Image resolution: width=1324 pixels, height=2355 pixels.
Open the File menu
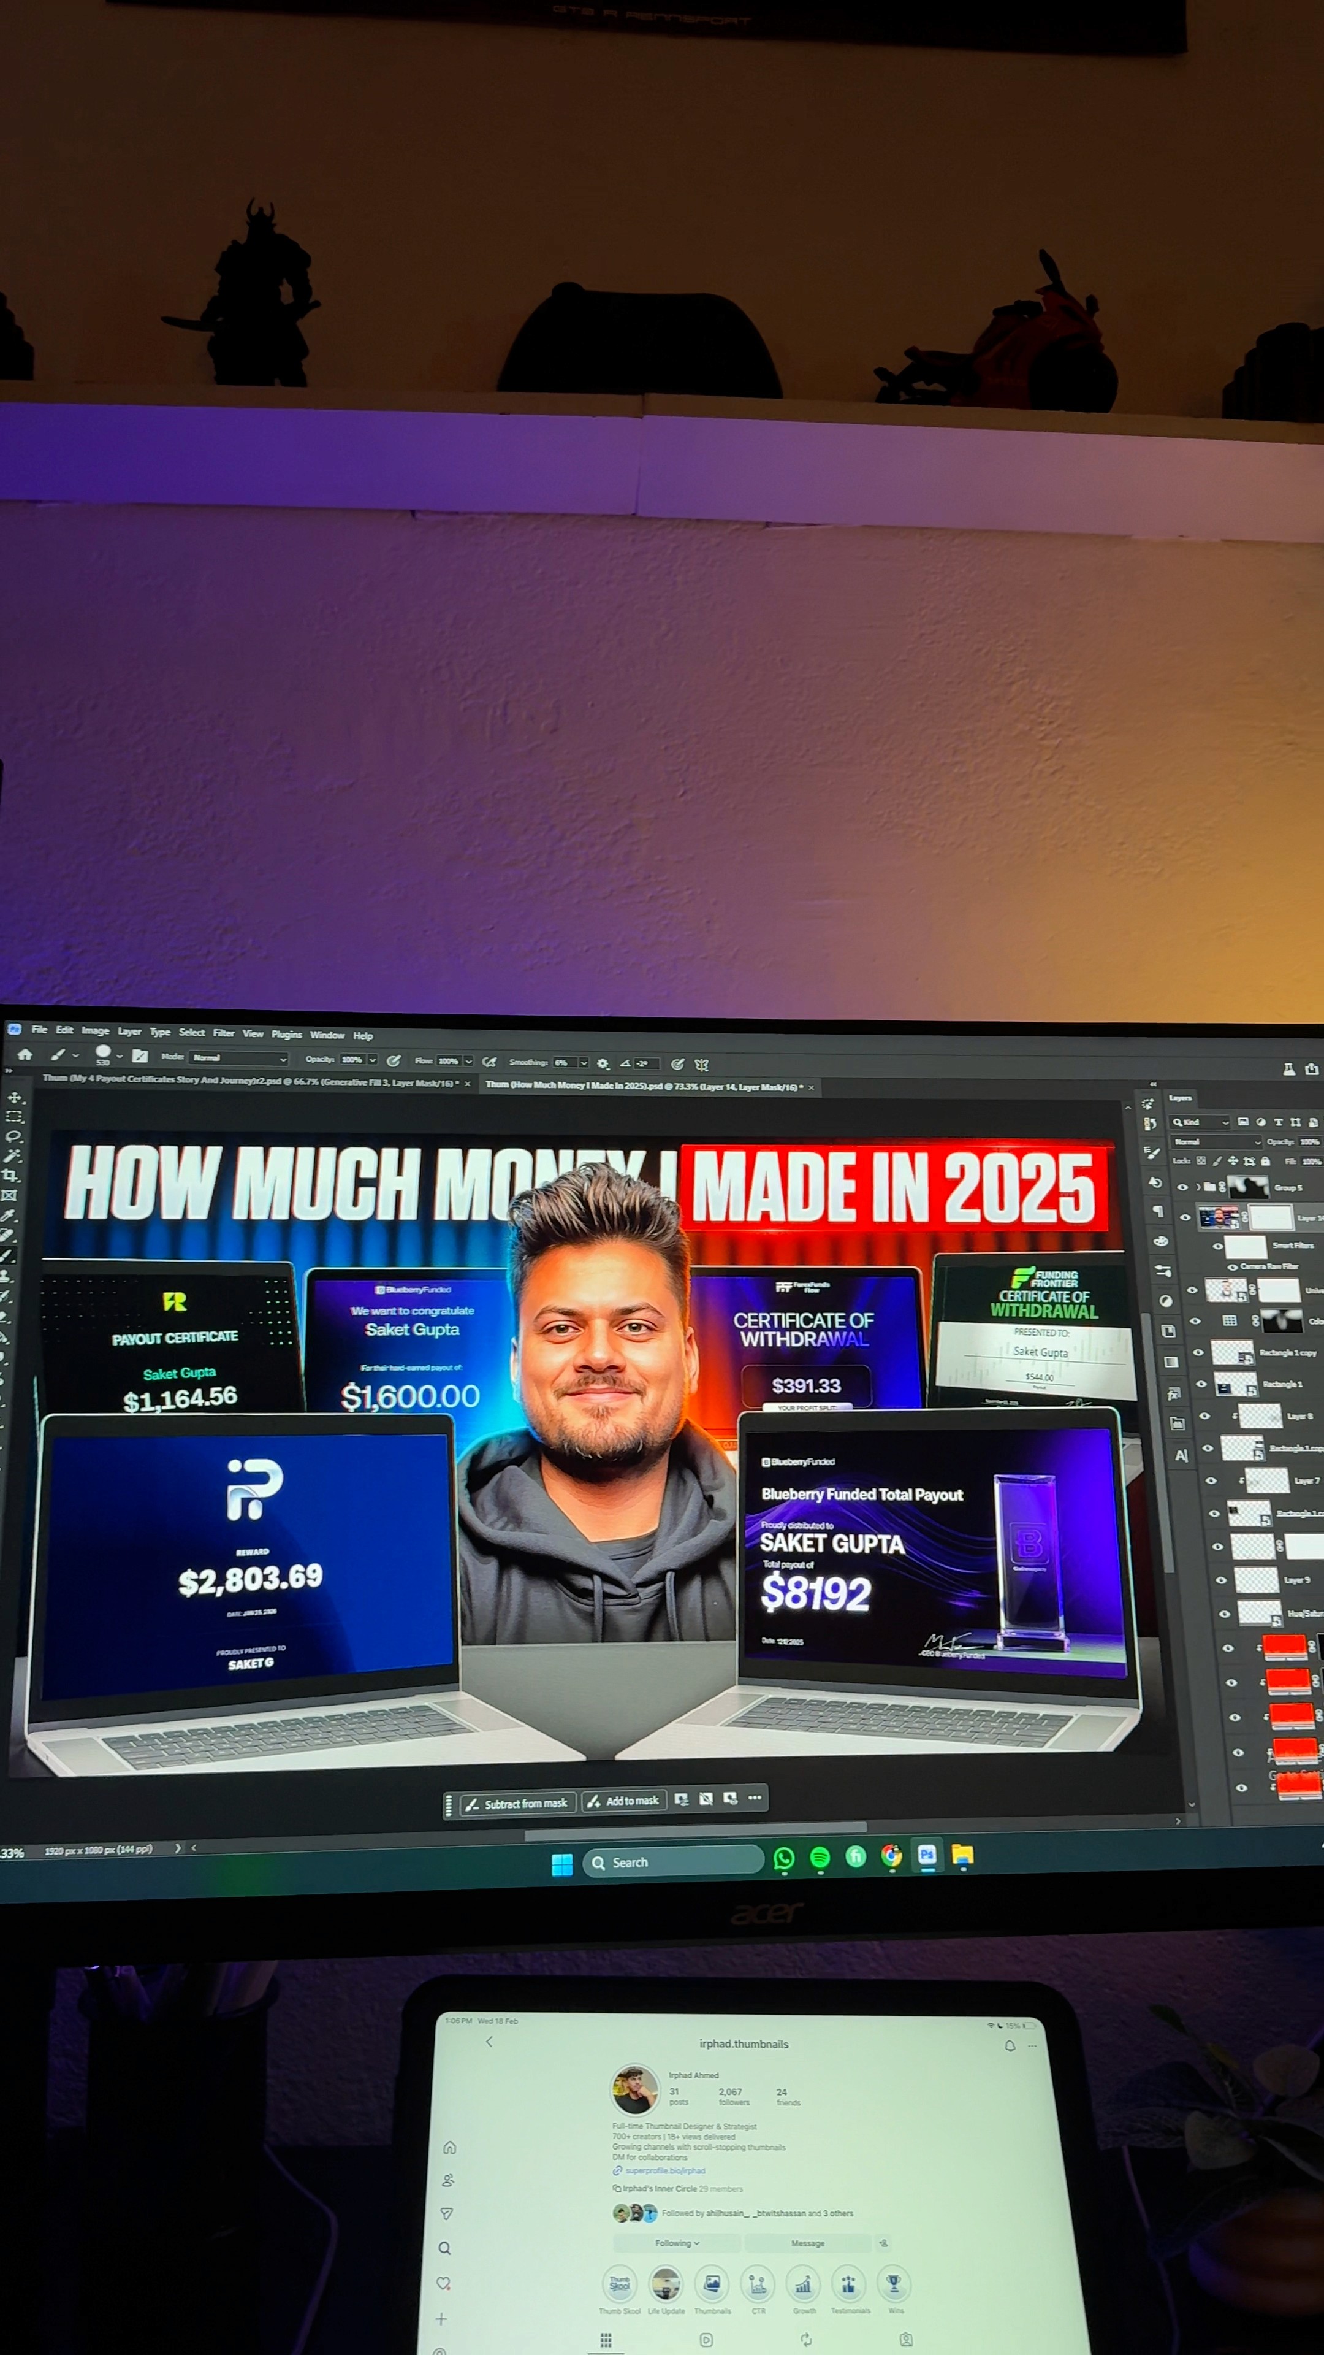(39, 1030)
